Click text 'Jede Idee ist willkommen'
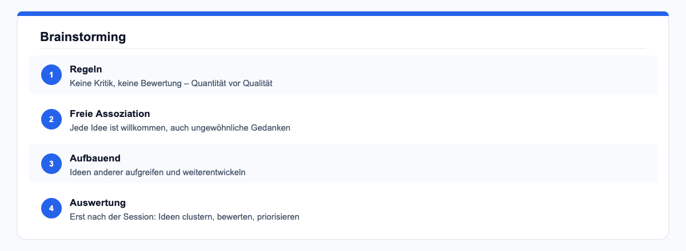Screen dimensions: 686x251 [x=117, y=128]
